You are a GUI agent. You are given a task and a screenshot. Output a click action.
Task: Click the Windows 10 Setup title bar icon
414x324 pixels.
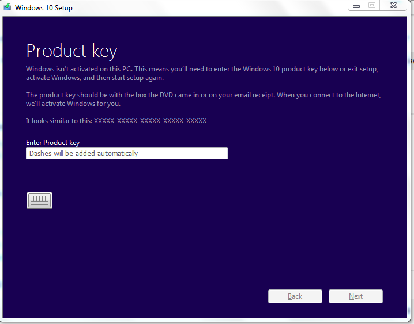pyautogui.click(x=7, y=7)
